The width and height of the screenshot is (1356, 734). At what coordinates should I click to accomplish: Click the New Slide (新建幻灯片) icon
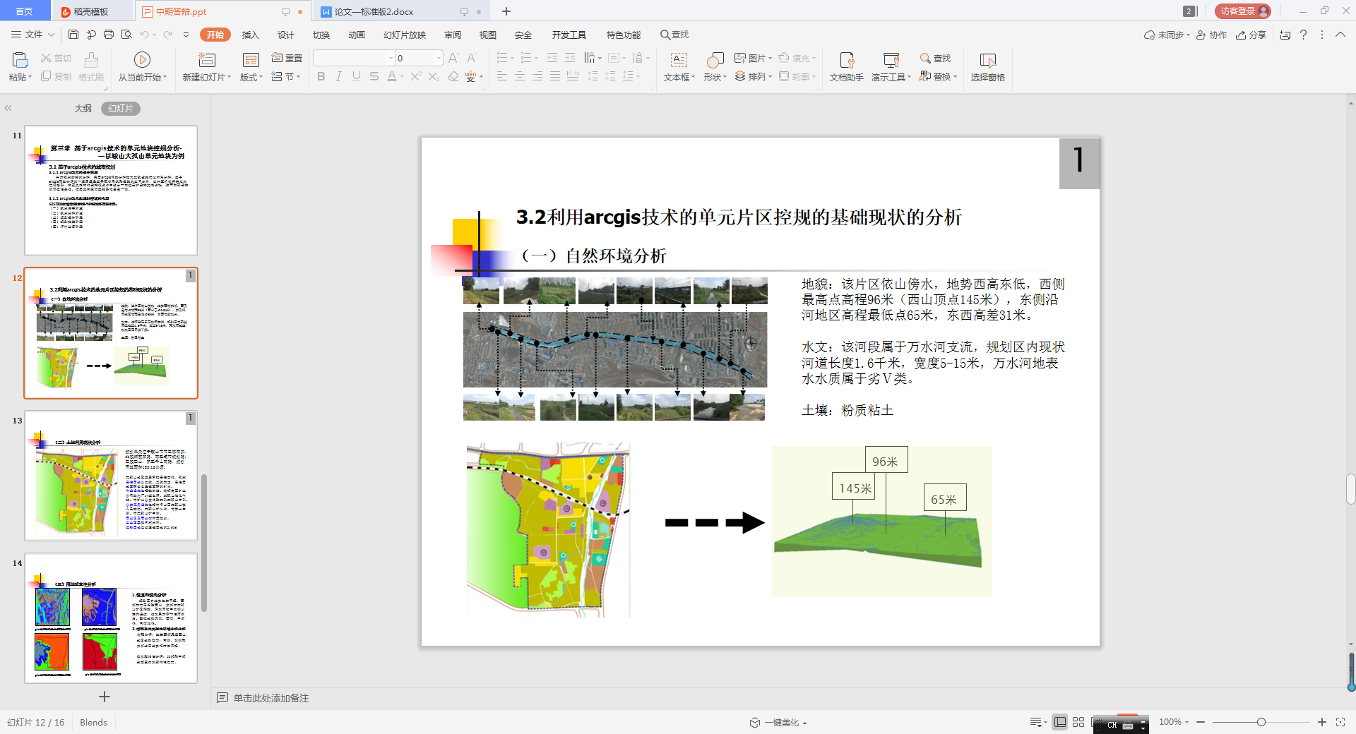(x=207, y=60)
